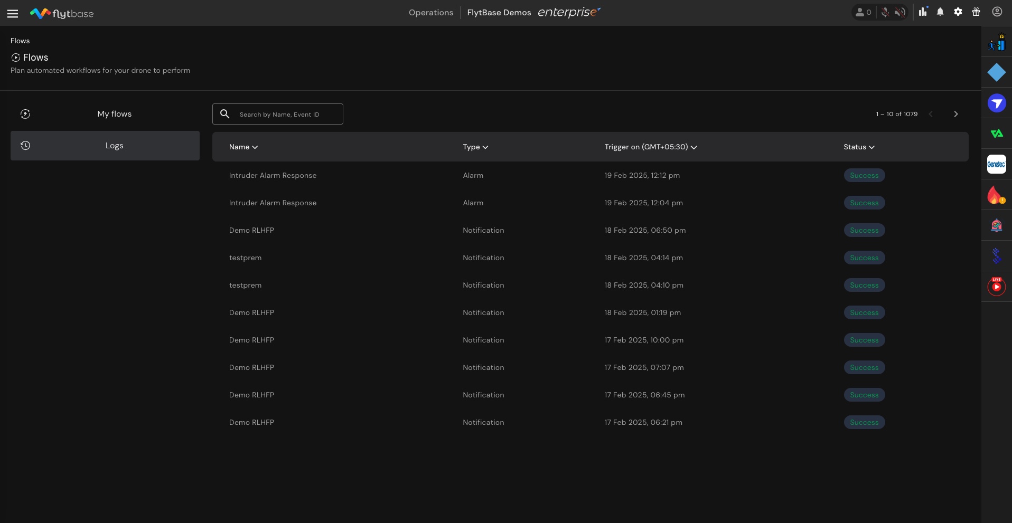The image size is (1012, 523).
Task: Open Trigger on date column dropdown
Action: [x=651, y=147]
